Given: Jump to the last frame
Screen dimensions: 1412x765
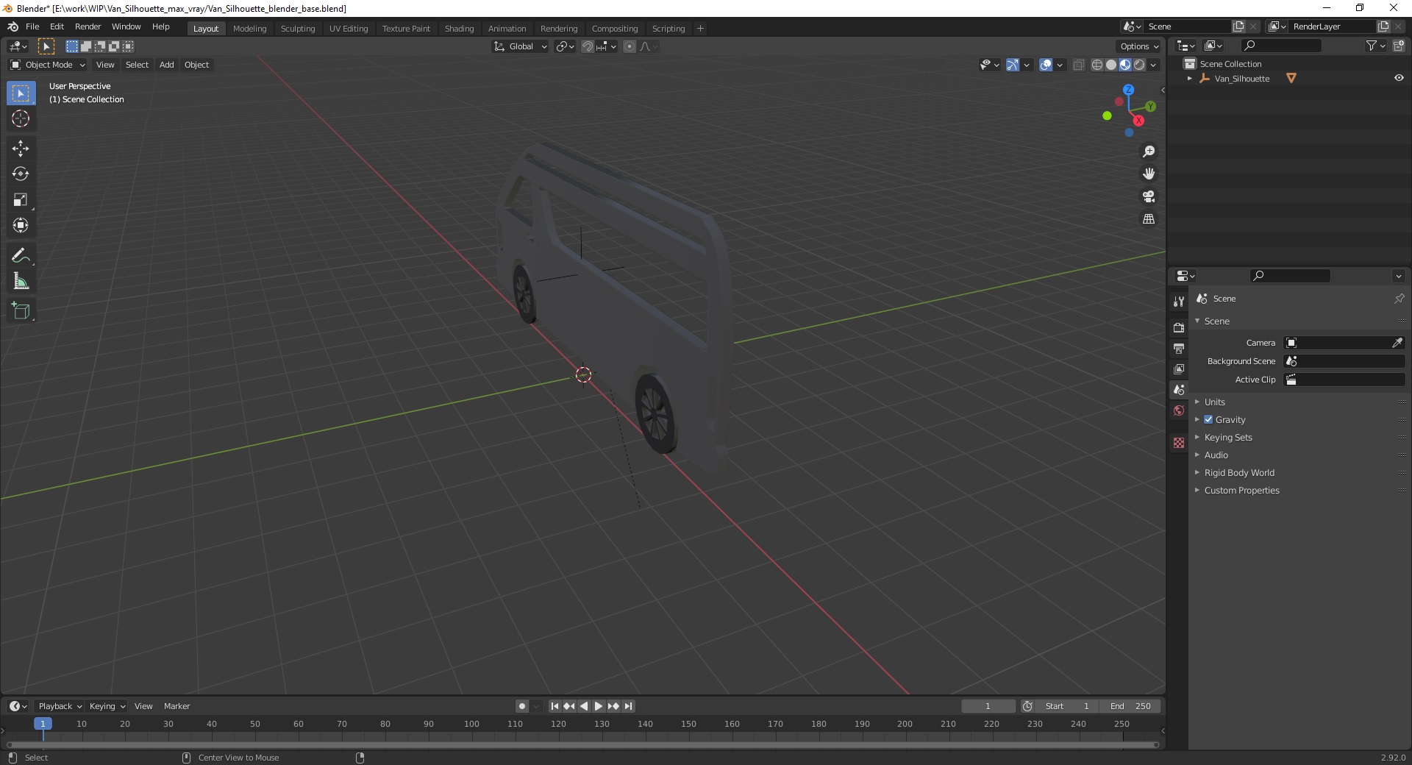Looking at the screenshot, I should pyautogui.click(x=628, y=706).
